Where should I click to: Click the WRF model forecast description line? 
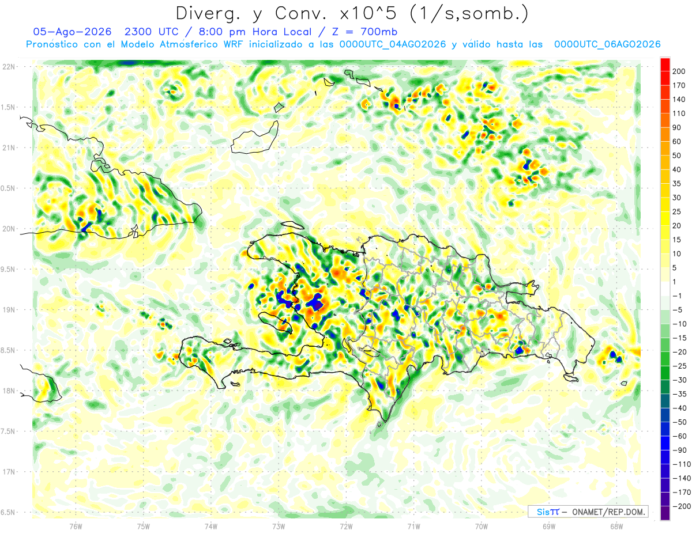click(x=343, y=44)
